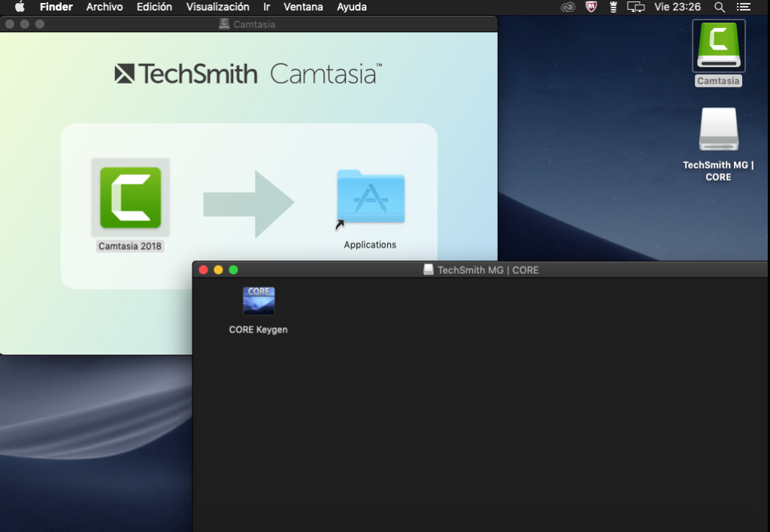The width and height of the screenshot is (770, 532).
Task: Click the Camtasia 2018 label text
Action: click(129, 246)
